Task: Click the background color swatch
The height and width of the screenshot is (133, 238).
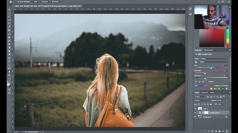Action: coord(10,86)
